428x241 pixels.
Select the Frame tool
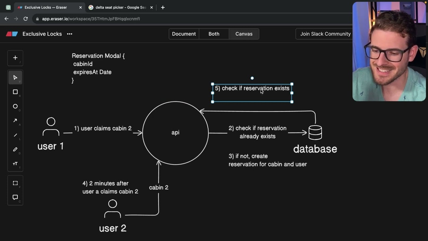(15, 183)
